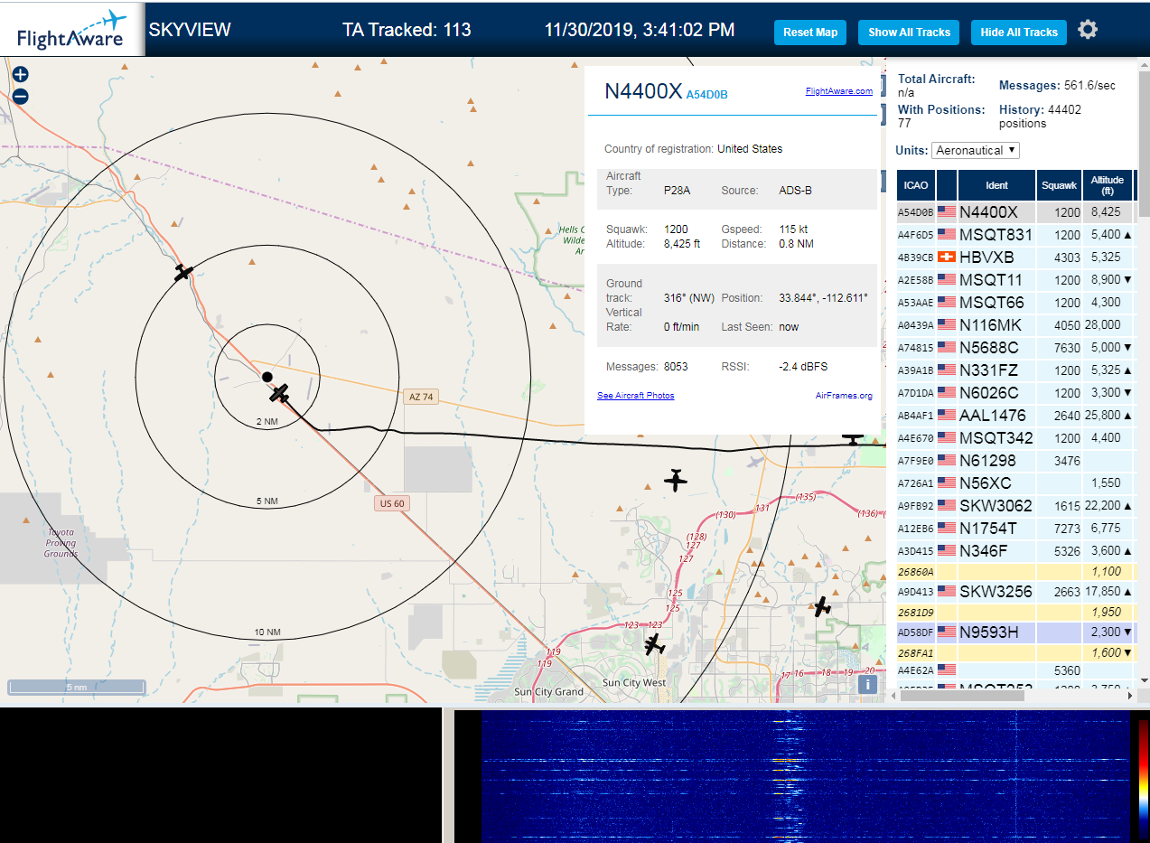Select the N61298 aircraft row

(x=1014, y=461)
